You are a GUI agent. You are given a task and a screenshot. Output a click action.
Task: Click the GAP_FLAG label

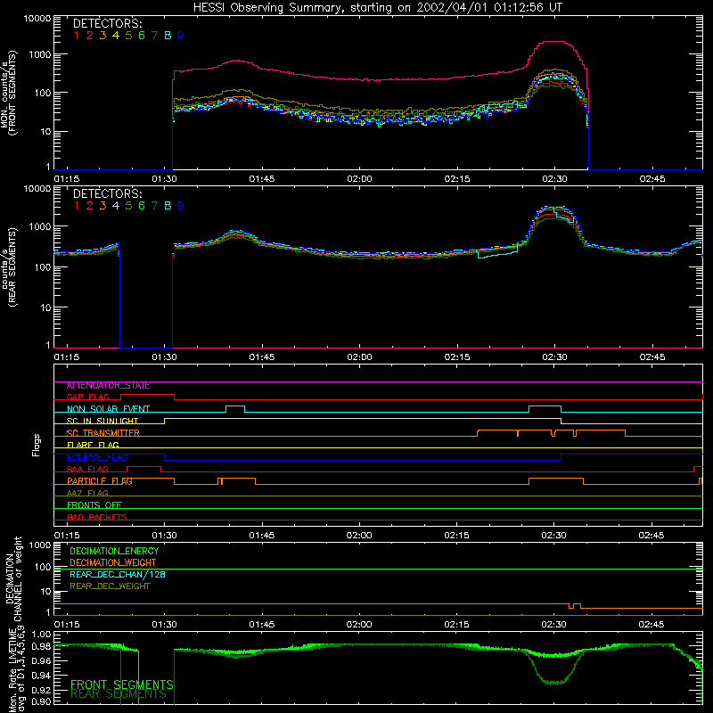pyautogui.click(x=87, y=397)
